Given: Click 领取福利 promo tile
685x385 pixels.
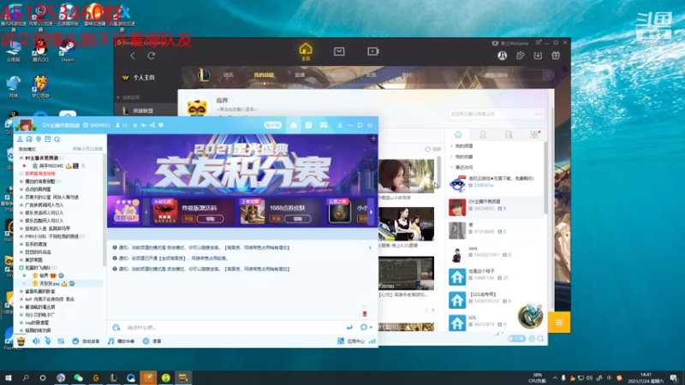Looking at the screenshot, I should 126,210.
